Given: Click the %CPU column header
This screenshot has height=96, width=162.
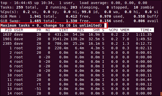Looking at the screenshot, I should pos(113,30).
